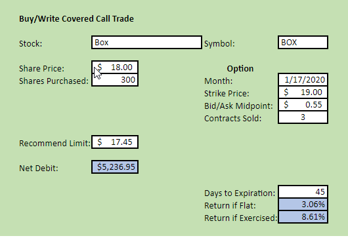
Task: Select the Share Price cell showing 18.00
Action: [115, 67]
